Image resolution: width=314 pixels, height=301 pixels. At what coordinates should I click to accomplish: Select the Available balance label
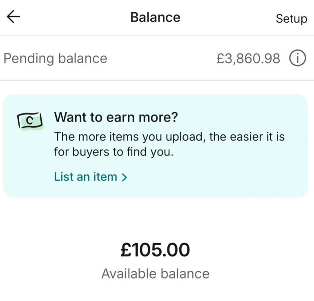coord(156,273)
